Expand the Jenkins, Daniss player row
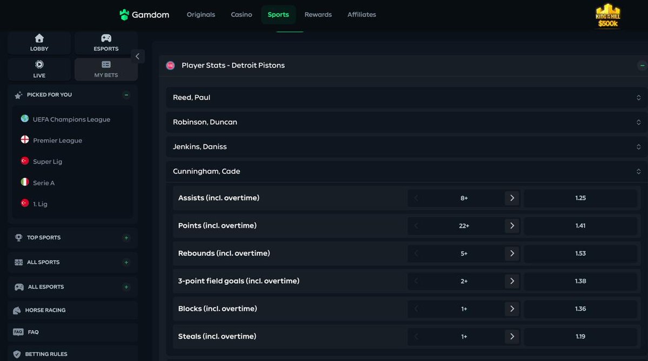This screenshot has height=361, width=648. pos(406,146)
